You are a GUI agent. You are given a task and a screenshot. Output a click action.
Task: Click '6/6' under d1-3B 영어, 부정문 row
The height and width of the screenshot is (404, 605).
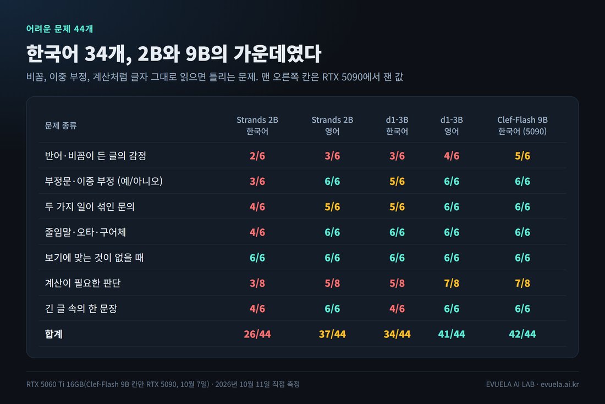tap(452, 181)
